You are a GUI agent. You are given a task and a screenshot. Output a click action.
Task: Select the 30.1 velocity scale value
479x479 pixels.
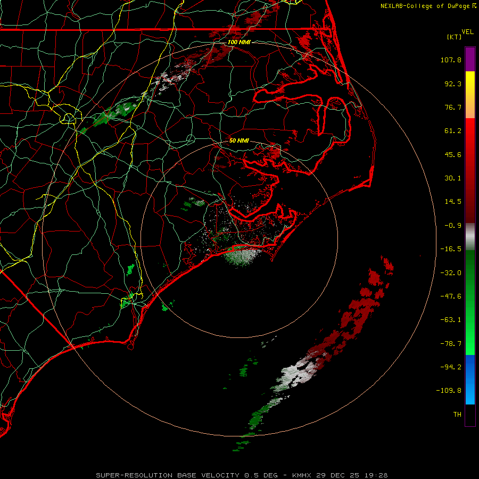click(453, 178)
